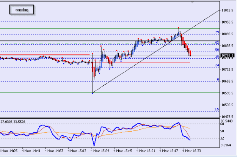Click the 10655.5 price axis label
The width and height of the screenshot is (237, 157).
point(227,81)
